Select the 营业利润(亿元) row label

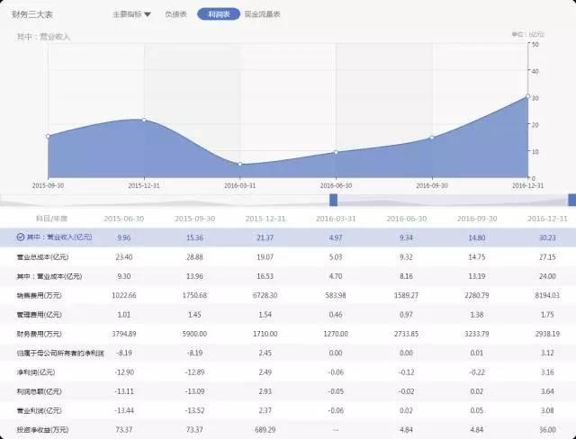40,410
